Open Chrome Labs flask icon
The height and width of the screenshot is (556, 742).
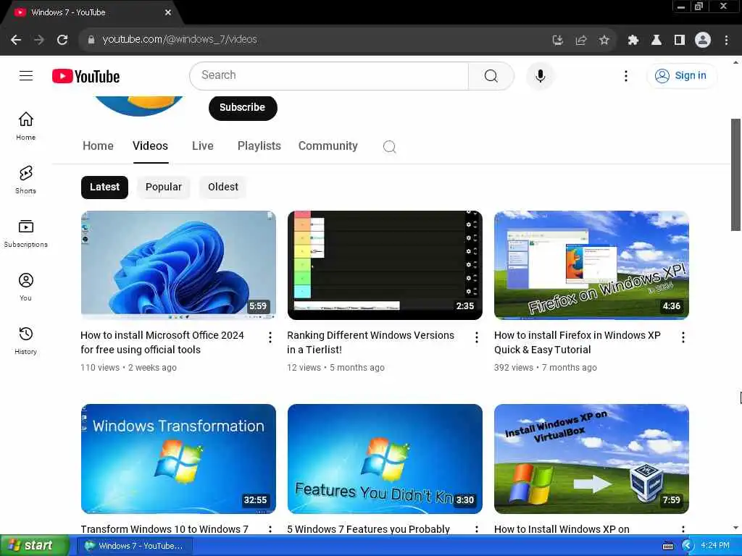[x=656, y=41]
